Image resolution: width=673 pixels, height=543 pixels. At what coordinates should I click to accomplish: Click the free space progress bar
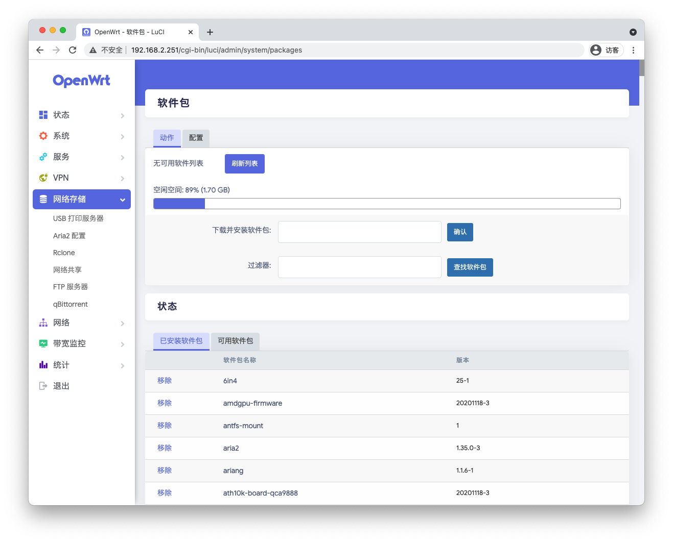387,204
